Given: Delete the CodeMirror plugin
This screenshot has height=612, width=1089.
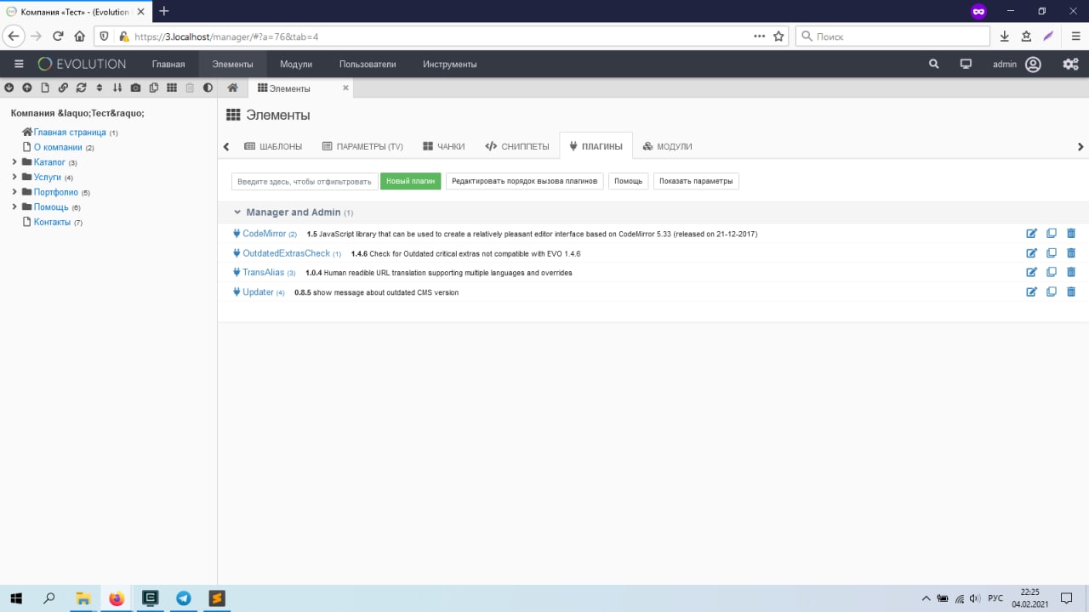Looking at the screenshot, I should (x=1071, y=234).
